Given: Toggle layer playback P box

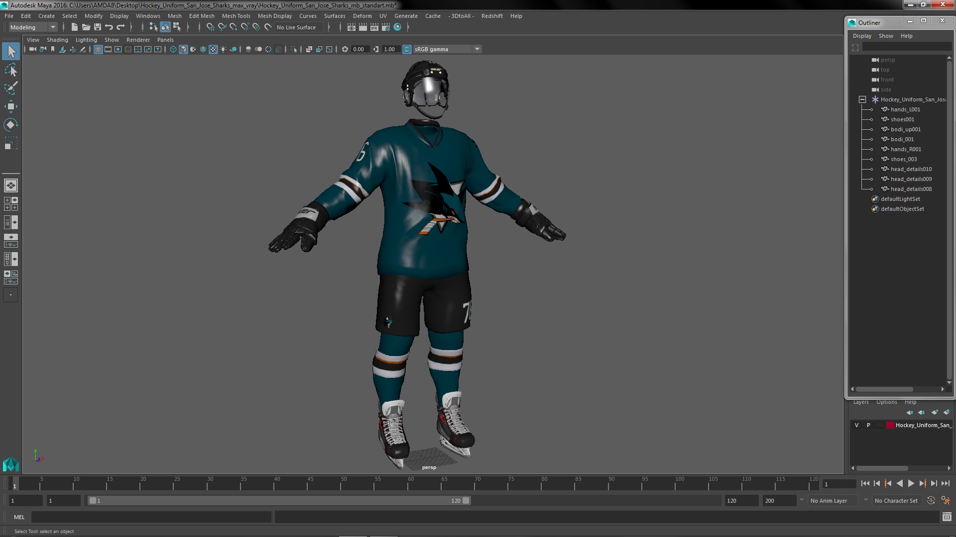Looking at the screenshot, I should click(868, 425).
